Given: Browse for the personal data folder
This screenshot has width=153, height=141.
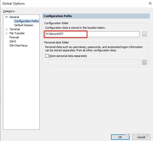Looking at the screenshot, I should point(144,62).
